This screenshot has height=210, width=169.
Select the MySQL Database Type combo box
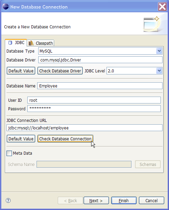[100, 51]
